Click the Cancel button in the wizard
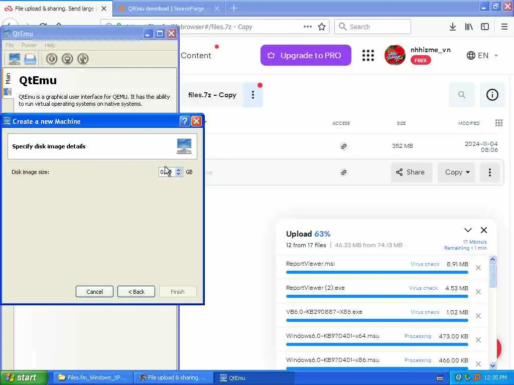514x385 pixels. tap(94, 292)
